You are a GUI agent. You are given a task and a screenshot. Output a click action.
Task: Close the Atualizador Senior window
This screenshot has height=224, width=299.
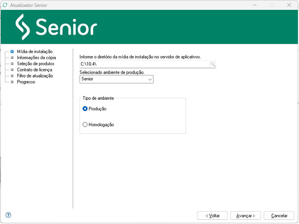[289, 5]
